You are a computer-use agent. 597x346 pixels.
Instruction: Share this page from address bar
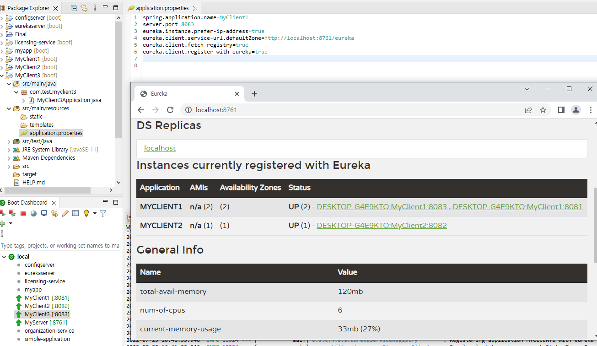(x=528, y=110)
